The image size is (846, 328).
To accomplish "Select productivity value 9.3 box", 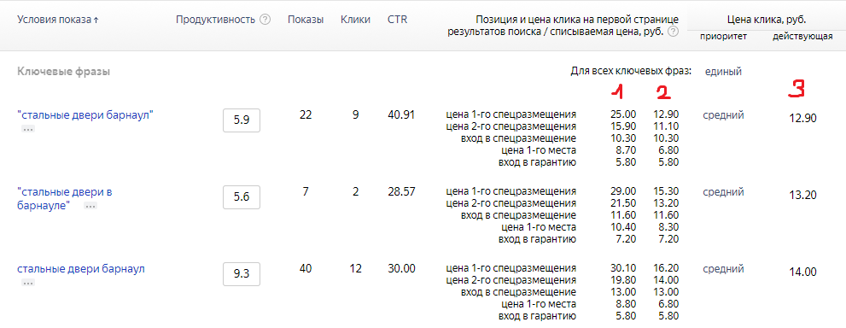I will (242, 274).
